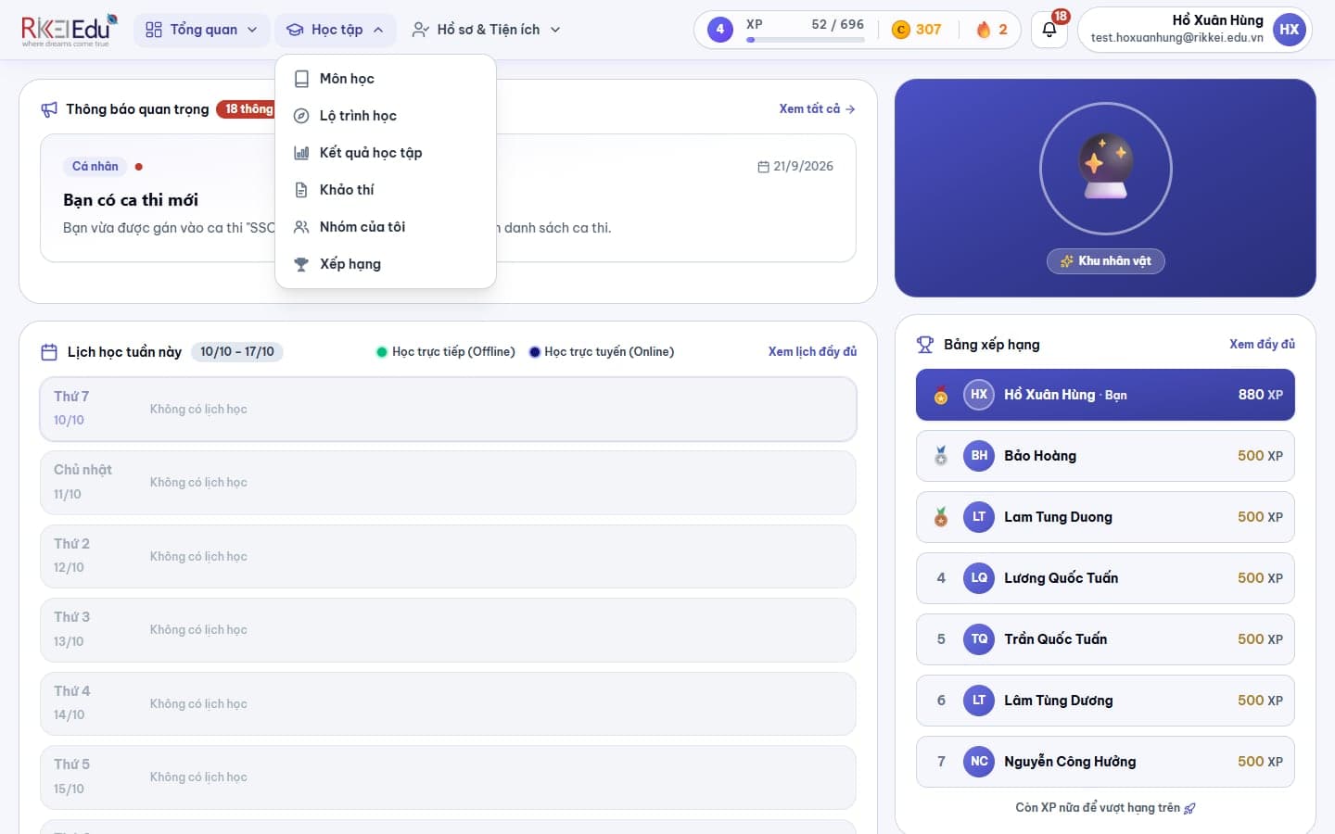Screen dimensions: 1335x834
Task: Click the Bạn có ca thi mới notification title
Action: pos(131,200)
